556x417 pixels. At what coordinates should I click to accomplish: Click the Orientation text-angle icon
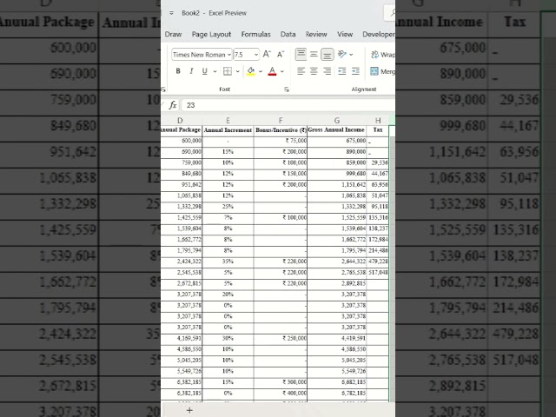tap(341, 54)
